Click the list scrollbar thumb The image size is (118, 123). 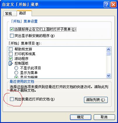click(x=109, y=54)
